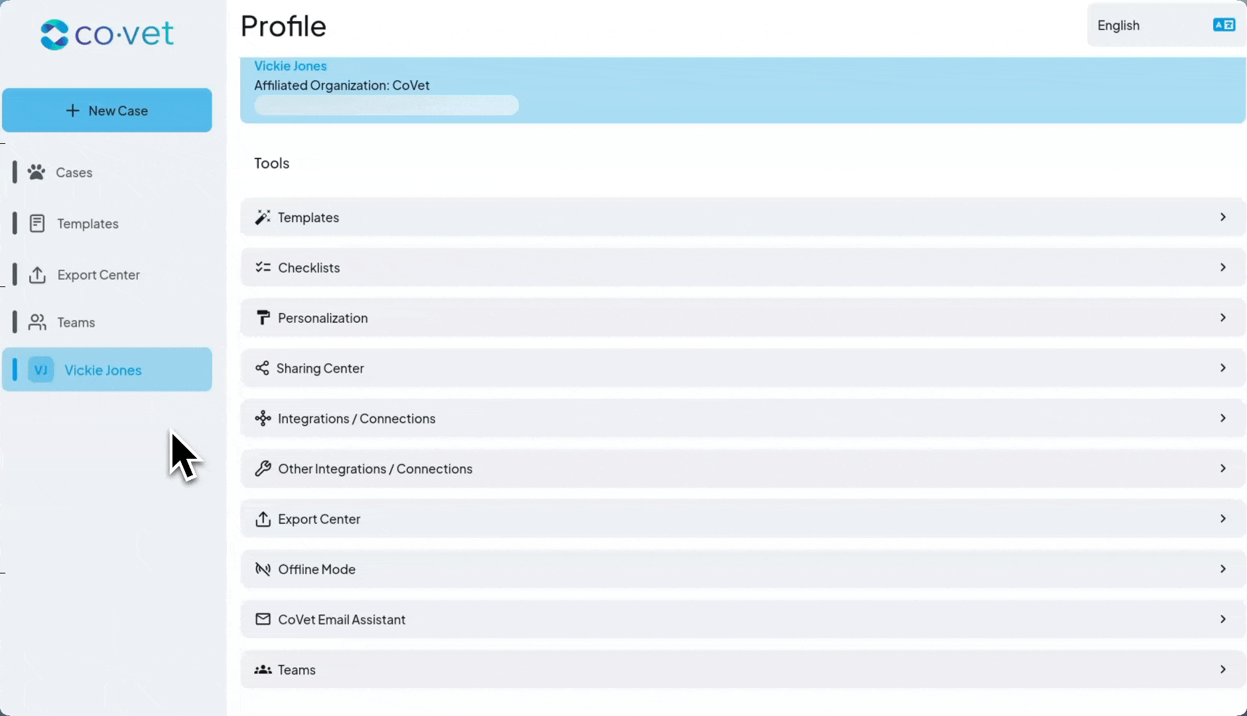Open Teams in the left sidebar

tap(76, 323)
